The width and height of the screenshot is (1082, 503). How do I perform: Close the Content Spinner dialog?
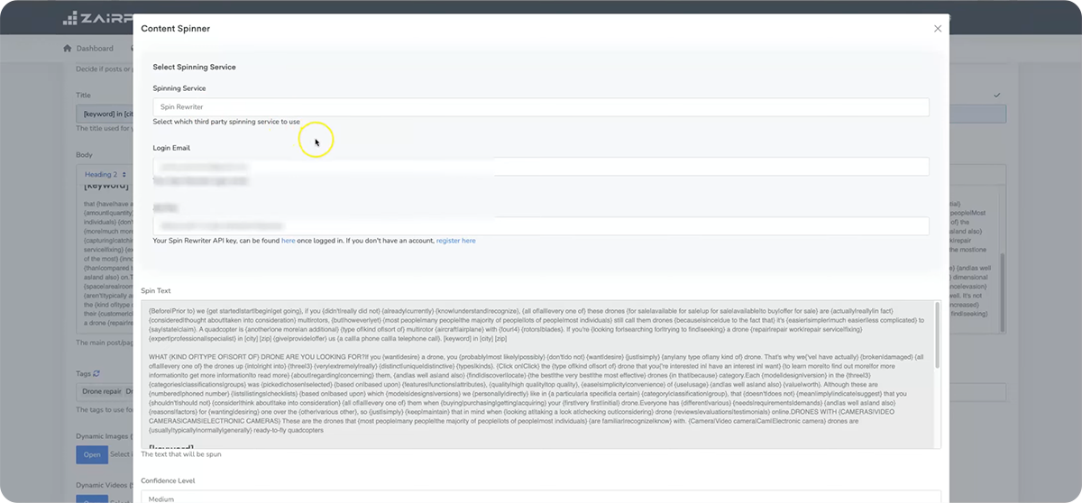tap(938, 29)
